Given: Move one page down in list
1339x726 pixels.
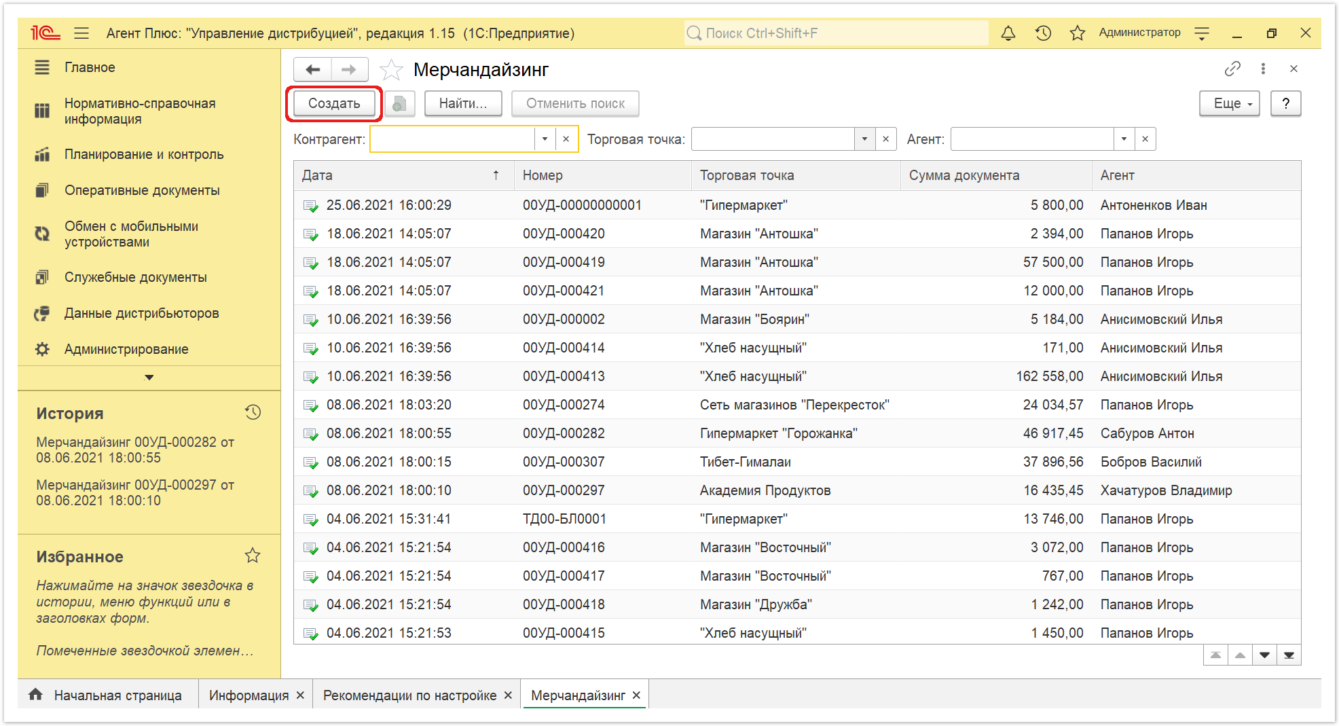Looking at the screenshot, I should 1264,655.
